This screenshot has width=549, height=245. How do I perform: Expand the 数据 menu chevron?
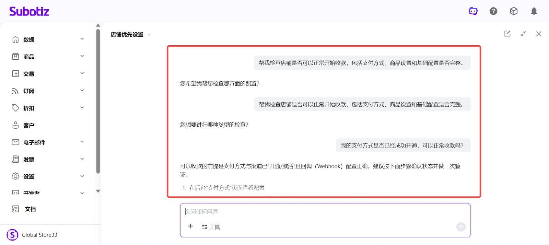82,39
